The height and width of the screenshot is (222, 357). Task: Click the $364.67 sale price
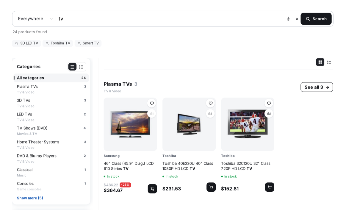click(113, 190)
